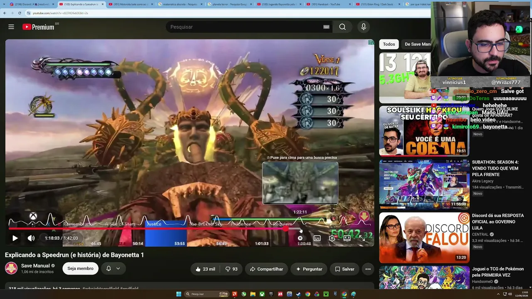The height and width of the screenshot is (299, 532).
Task: Switch to 'planeta terror' search tab
Action: pos(229,4)
